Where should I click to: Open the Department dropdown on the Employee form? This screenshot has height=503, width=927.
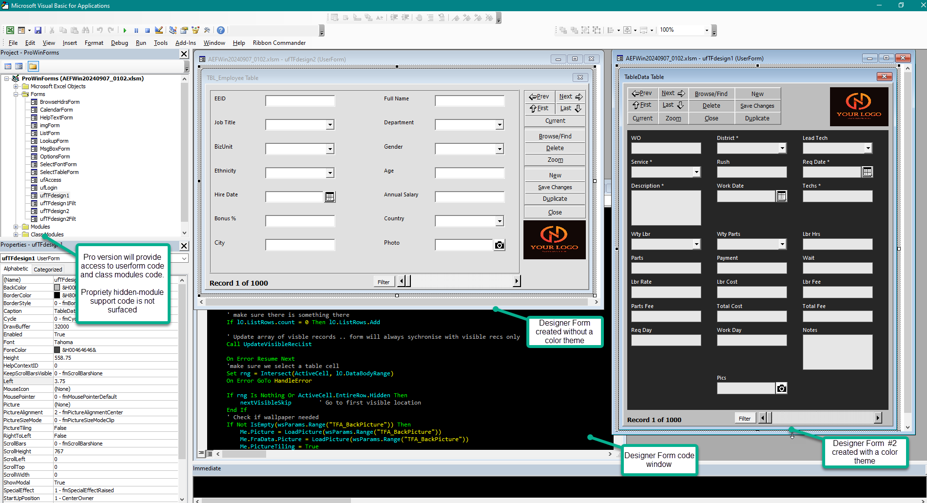point(500,124)
